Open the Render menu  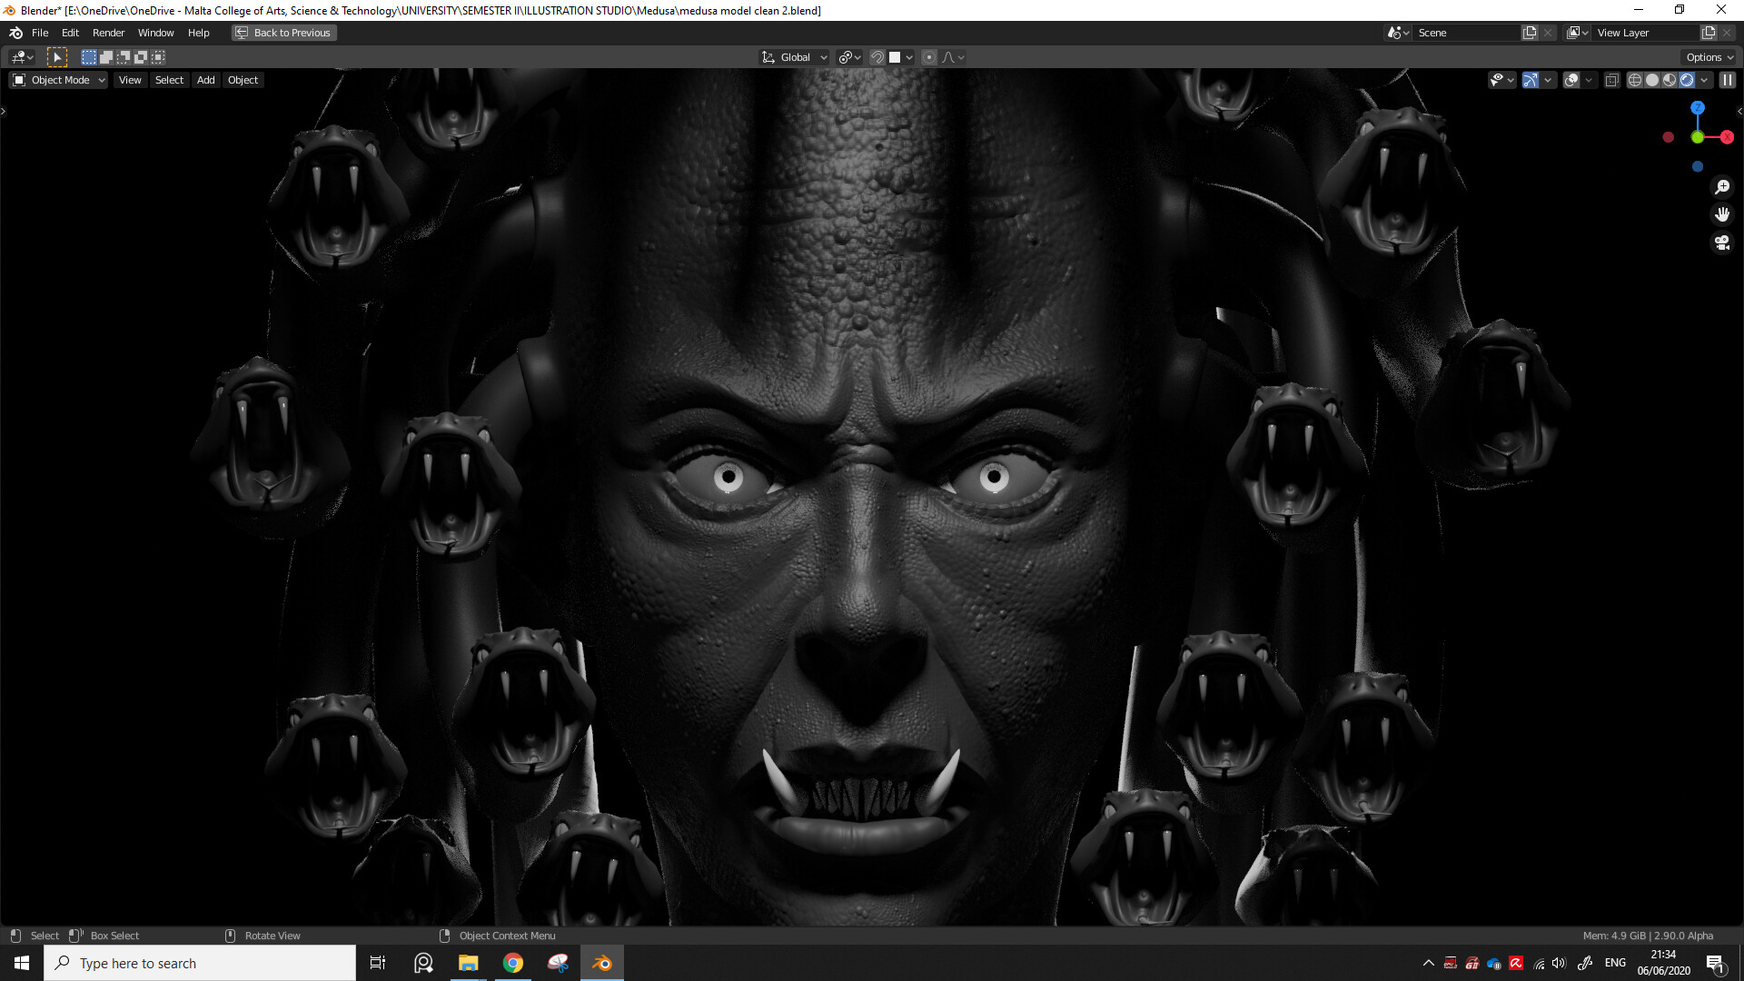click(x=108, y=33)
